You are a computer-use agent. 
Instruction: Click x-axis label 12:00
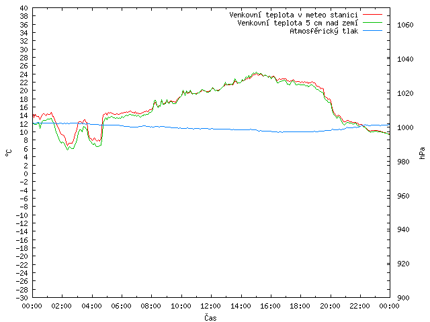[210, 306]
